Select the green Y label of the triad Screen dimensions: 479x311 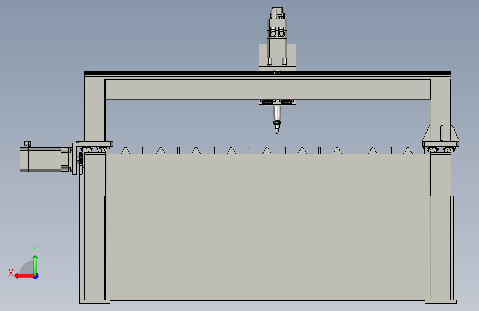(35, 248)
